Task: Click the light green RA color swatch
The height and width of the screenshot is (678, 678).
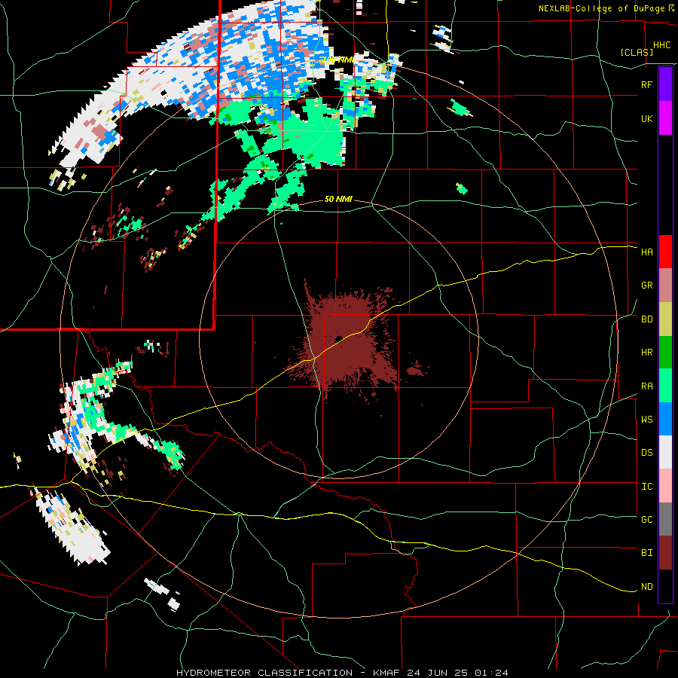Action: (665, 386)
